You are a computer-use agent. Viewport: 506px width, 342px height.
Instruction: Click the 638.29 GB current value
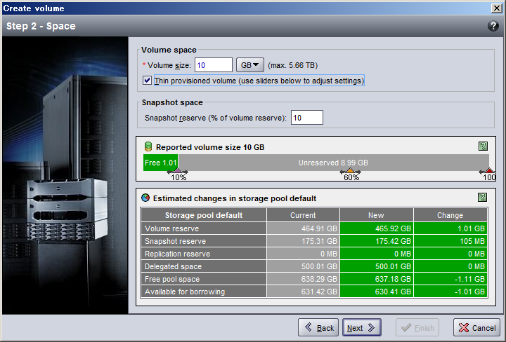(x=303, y=279)
